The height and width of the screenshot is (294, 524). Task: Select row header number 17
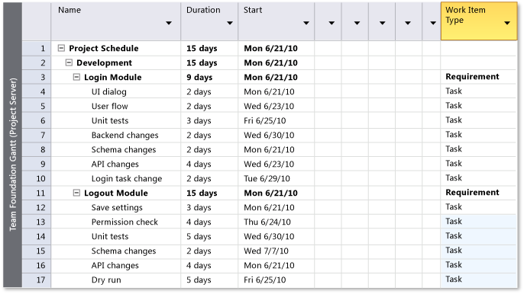37,280
